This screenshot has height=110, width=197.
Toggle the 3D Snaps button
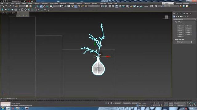coord(72,6)
